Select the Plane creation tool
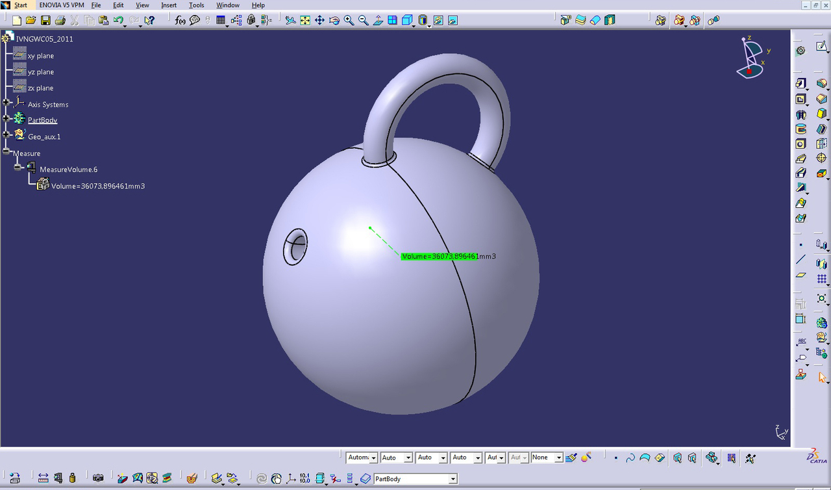The image size is (831, 490). coord(800,275)
